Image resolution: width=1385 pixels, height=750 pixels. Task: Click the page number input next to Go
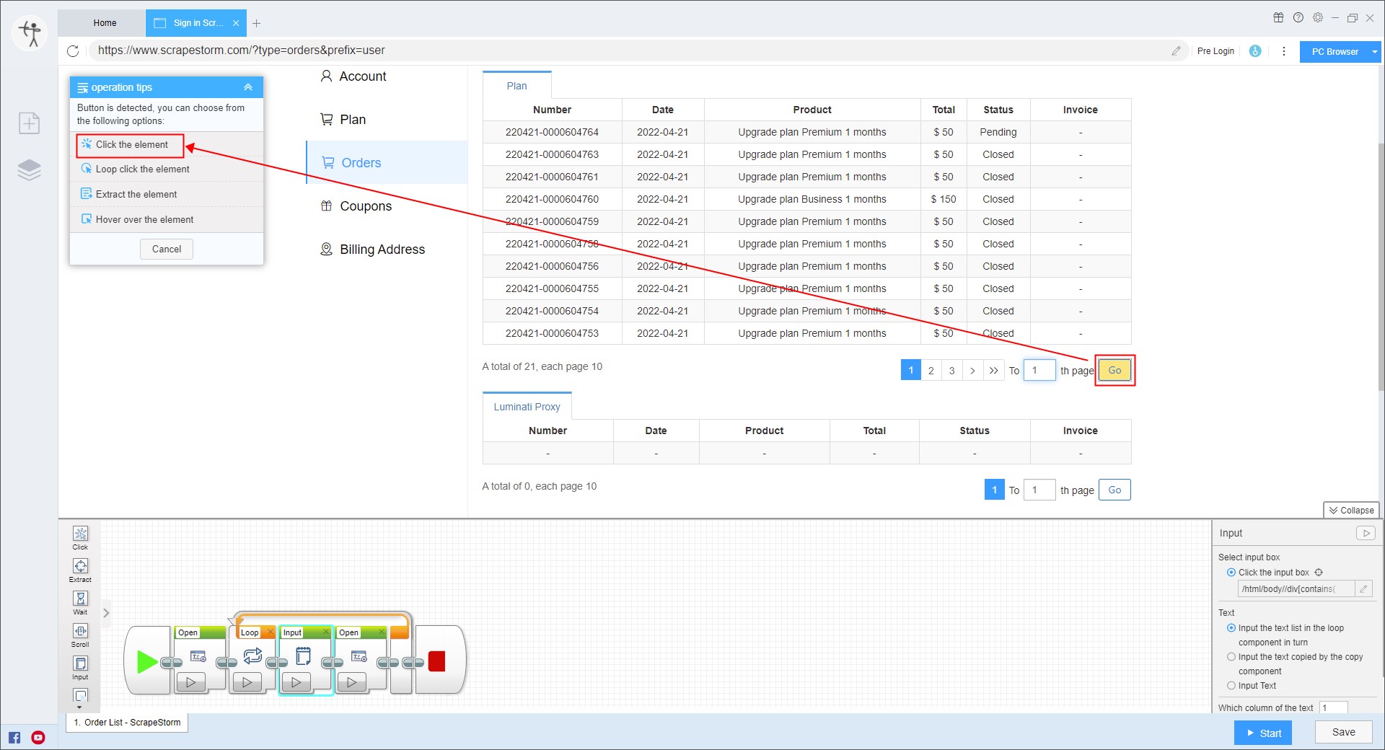point(1039,371)
